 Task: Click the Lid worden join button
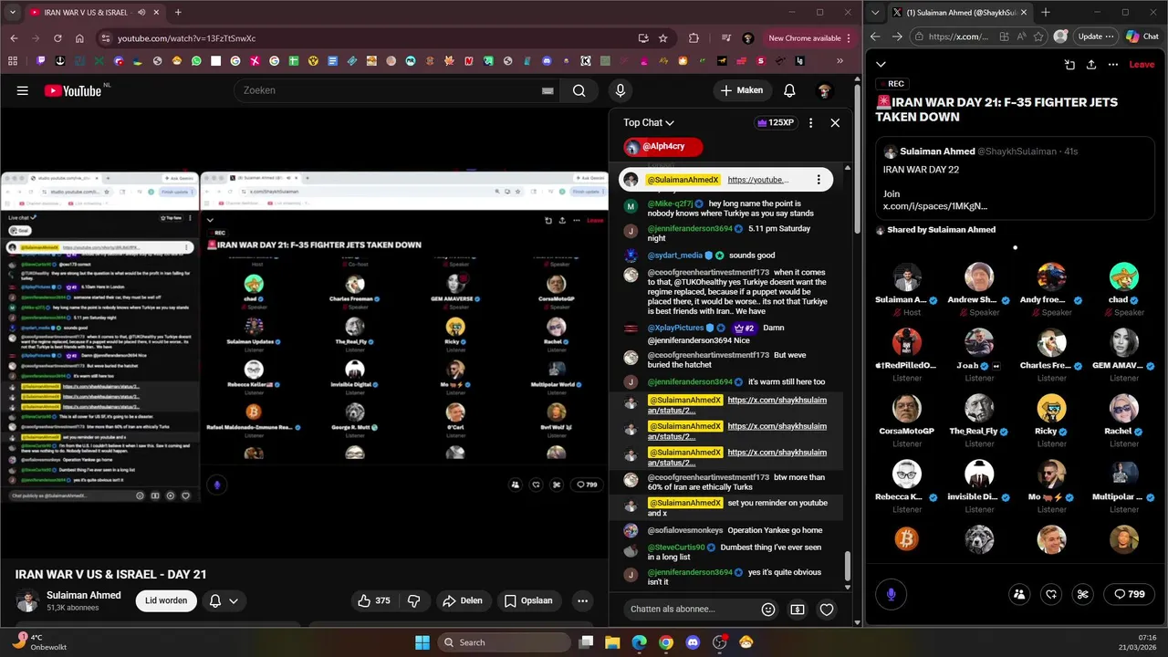point(166,600)
